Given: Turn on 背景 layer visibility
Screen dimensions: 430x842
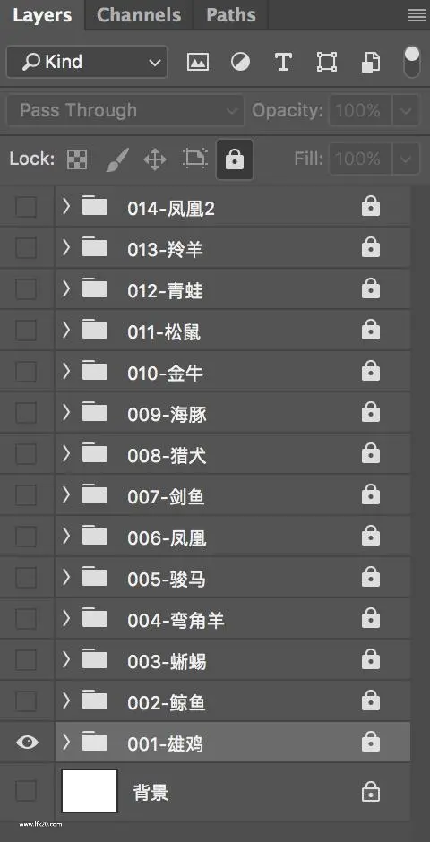Looking at the screenshot, I should point(26,790).
